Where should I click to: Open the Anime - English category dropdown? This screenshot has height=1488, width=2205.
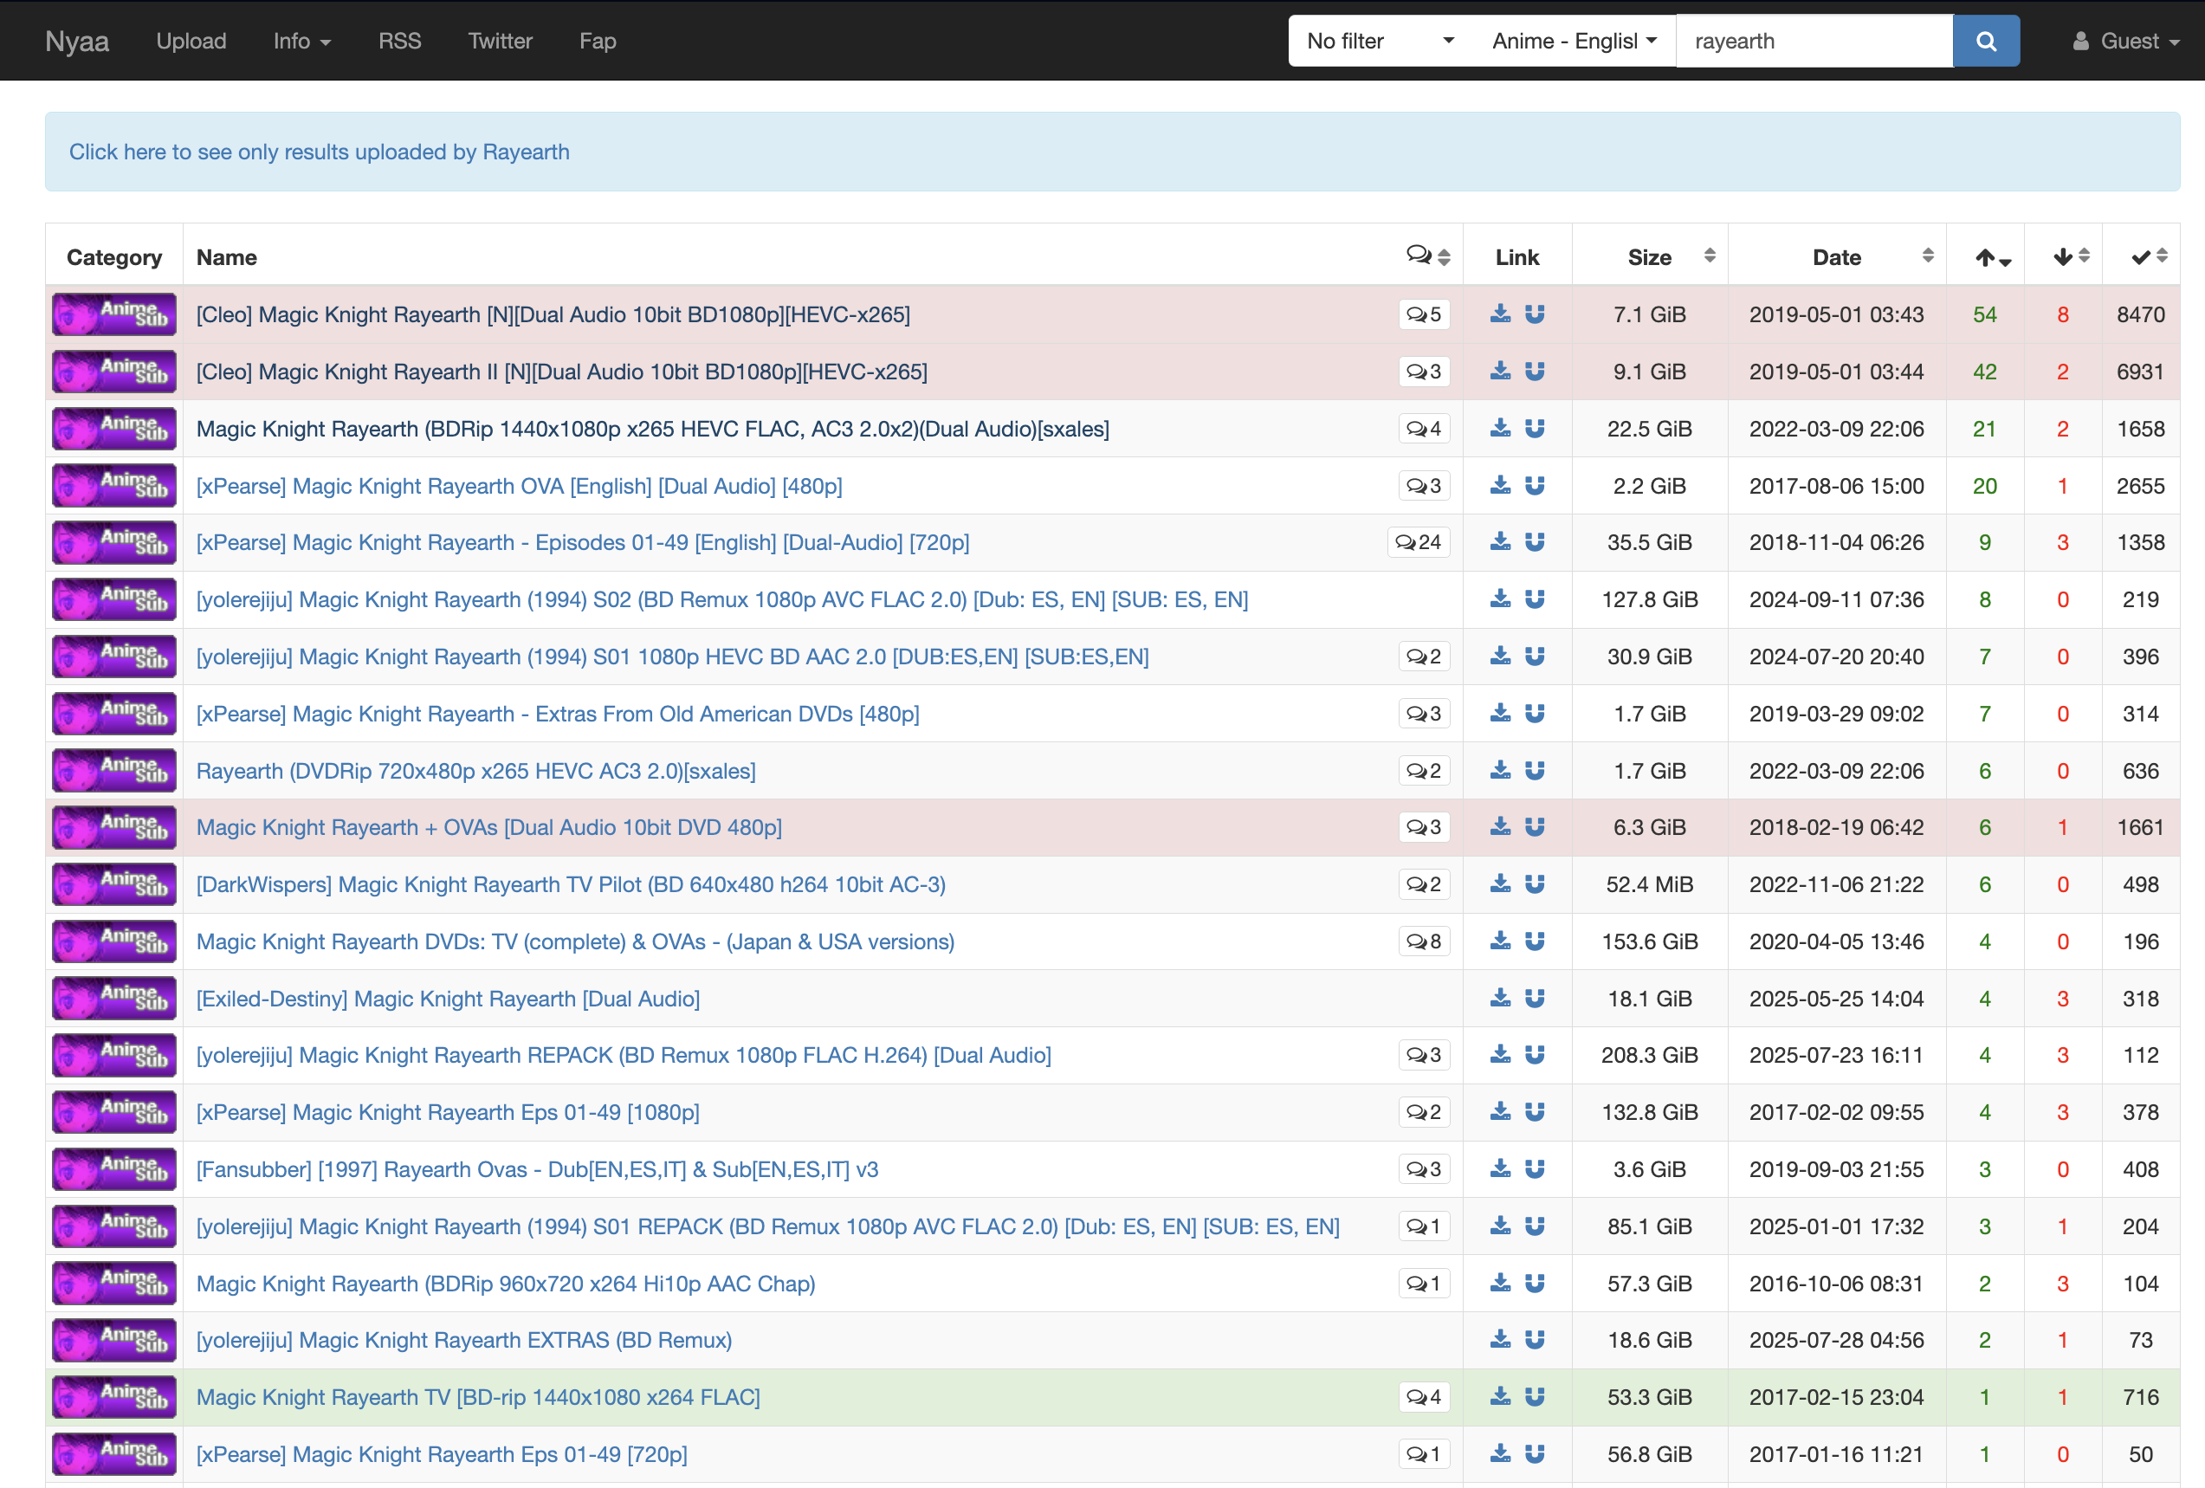1573,41
